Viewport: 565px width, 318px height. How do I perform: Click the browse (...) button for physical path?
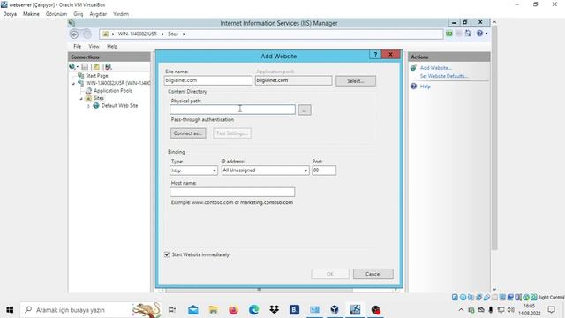305,110
